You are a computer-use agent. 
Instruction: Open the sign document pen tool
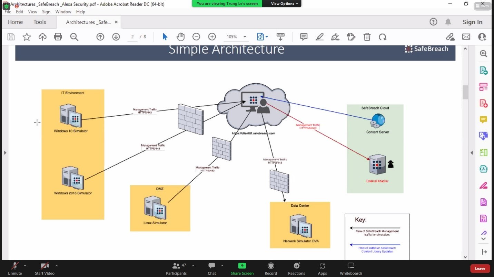pos(335,37)
